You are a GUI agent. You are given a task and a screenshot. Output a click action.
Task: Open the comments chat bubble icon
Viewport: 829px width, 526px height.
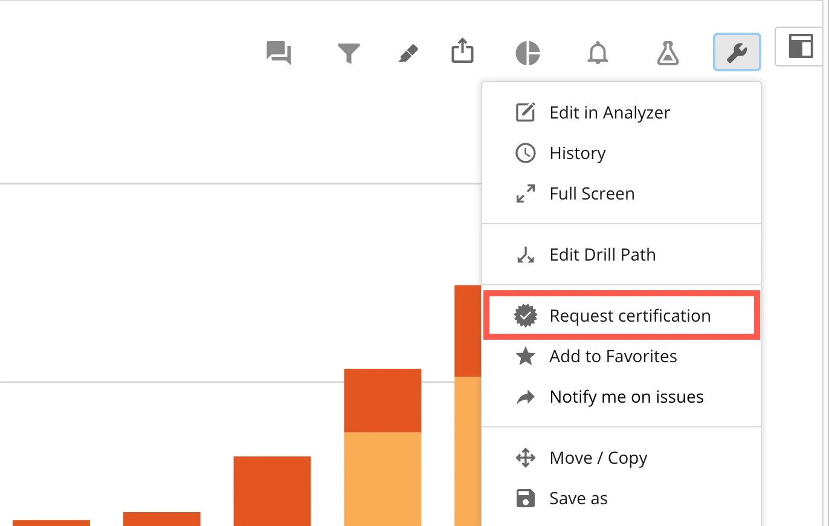[279, 53]
